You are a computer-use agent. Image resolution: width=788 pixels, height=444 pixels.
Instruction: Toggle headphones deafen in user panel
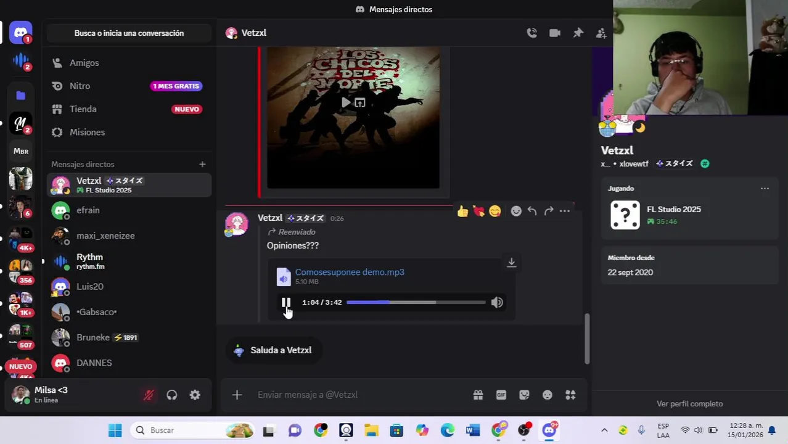point(172,395)
